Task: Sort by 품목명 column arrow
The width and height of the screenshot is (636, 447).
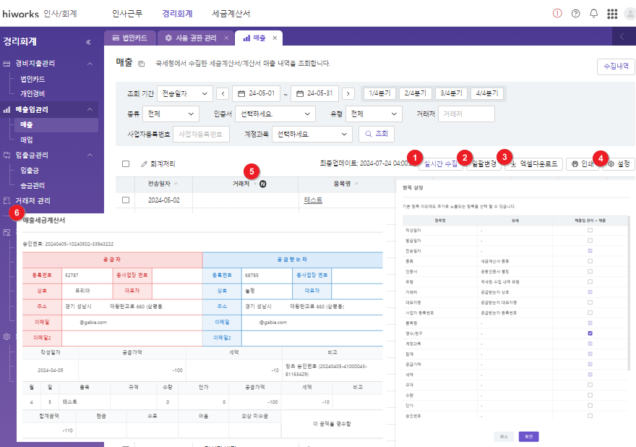Action: point(356,184)
